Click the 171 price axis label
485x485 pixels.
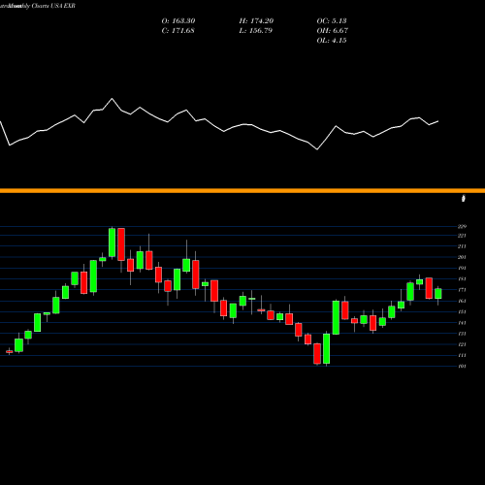(462, 290)
